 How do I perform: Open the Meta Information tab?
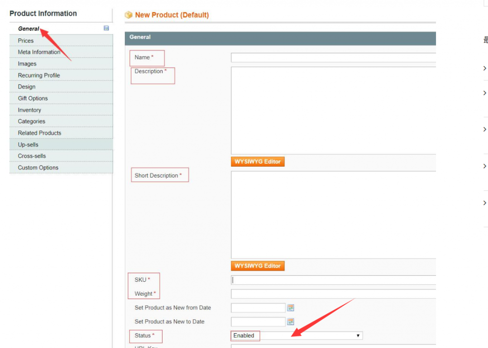(x=39, y=52)
